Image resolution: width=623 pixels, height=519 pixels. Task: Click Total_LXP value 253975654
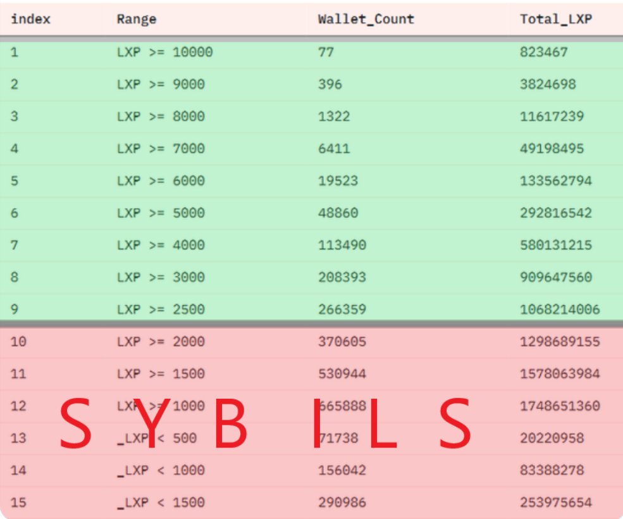(556, 503)
